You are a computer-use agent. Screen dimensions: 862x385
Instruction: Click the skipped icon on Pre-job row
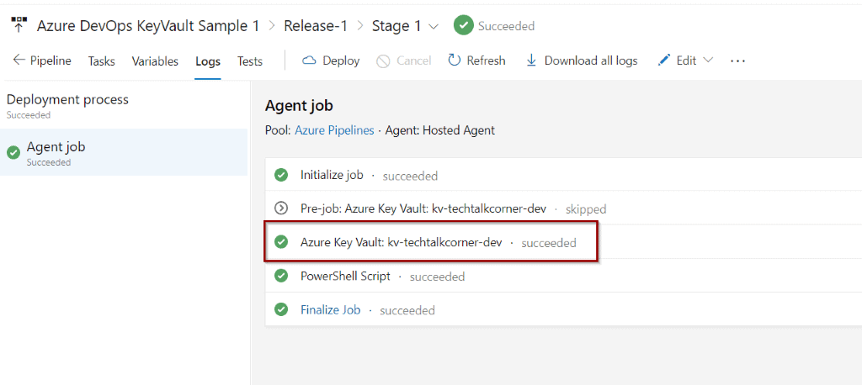pos(281,208)
